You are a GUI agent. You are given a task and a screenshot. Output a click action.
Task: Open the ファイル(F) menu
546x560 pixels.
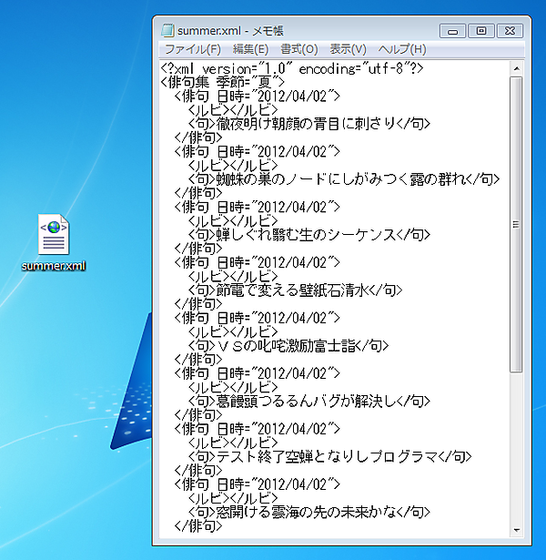(192, 49)
